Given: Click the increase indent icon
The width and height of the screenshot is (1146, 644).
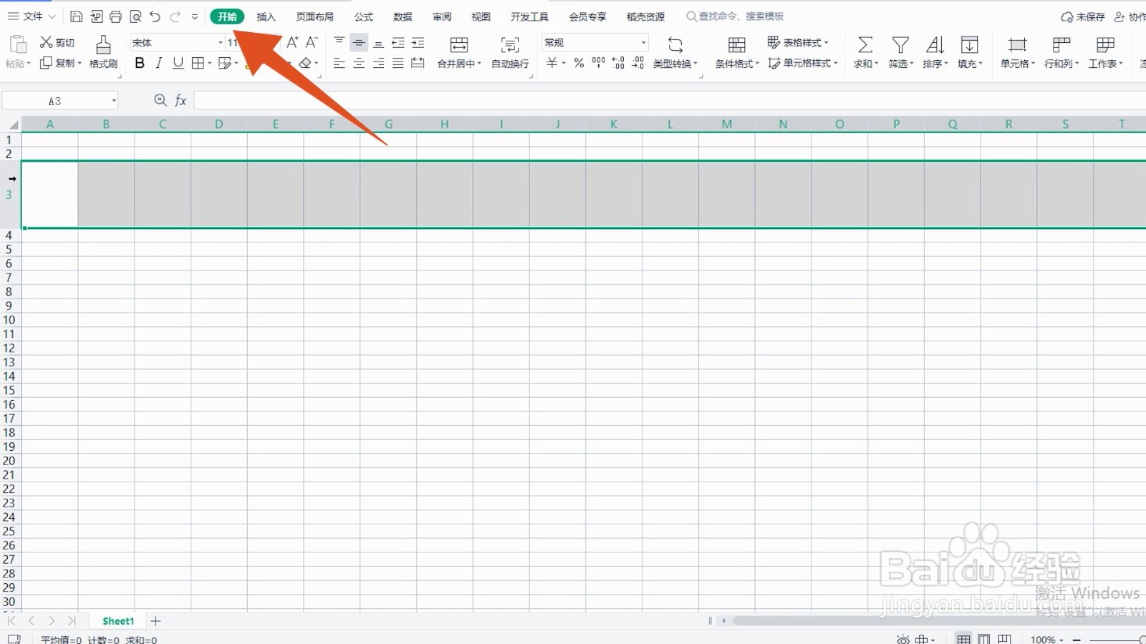Looking at the screenshot, I should pos(418,42).
